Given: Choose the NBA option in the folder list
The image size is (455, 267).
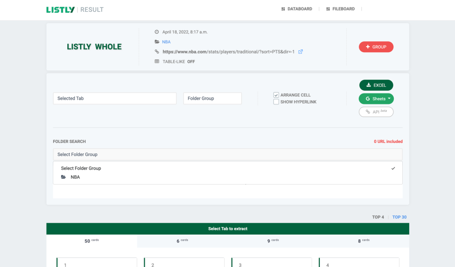Looking at the screenshot, I should (228, 177).
